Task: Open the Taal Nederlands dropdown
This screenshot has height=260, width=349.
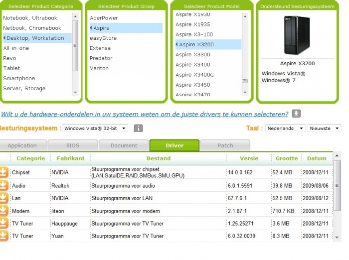Action: point(285,129)
